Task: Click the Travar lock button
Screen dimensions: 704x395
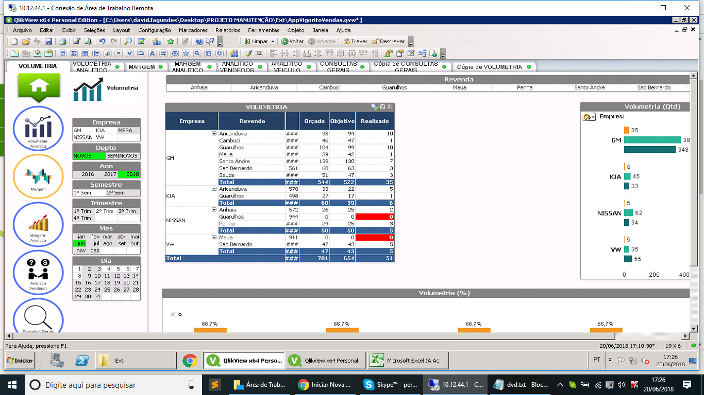Action: (x=356, y=42)
